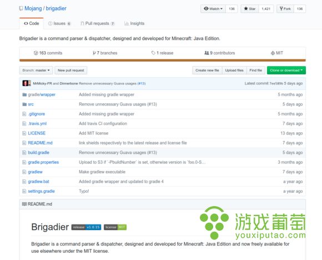Expand the Clone or download menu
This screenshot has width=322, height=260.
(286, 71)
